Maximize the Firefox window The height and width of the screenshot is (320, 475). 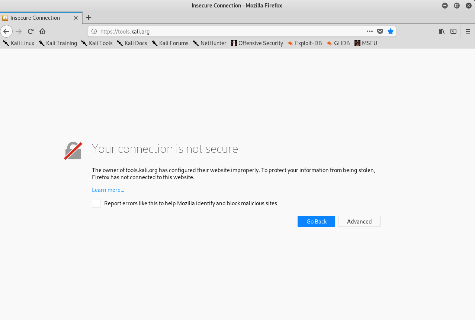pos(457,6)
